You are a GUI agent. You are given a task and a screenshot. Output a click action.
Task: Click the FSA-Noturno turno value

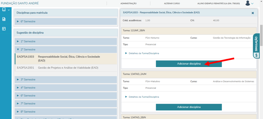(x=152, y=38)
